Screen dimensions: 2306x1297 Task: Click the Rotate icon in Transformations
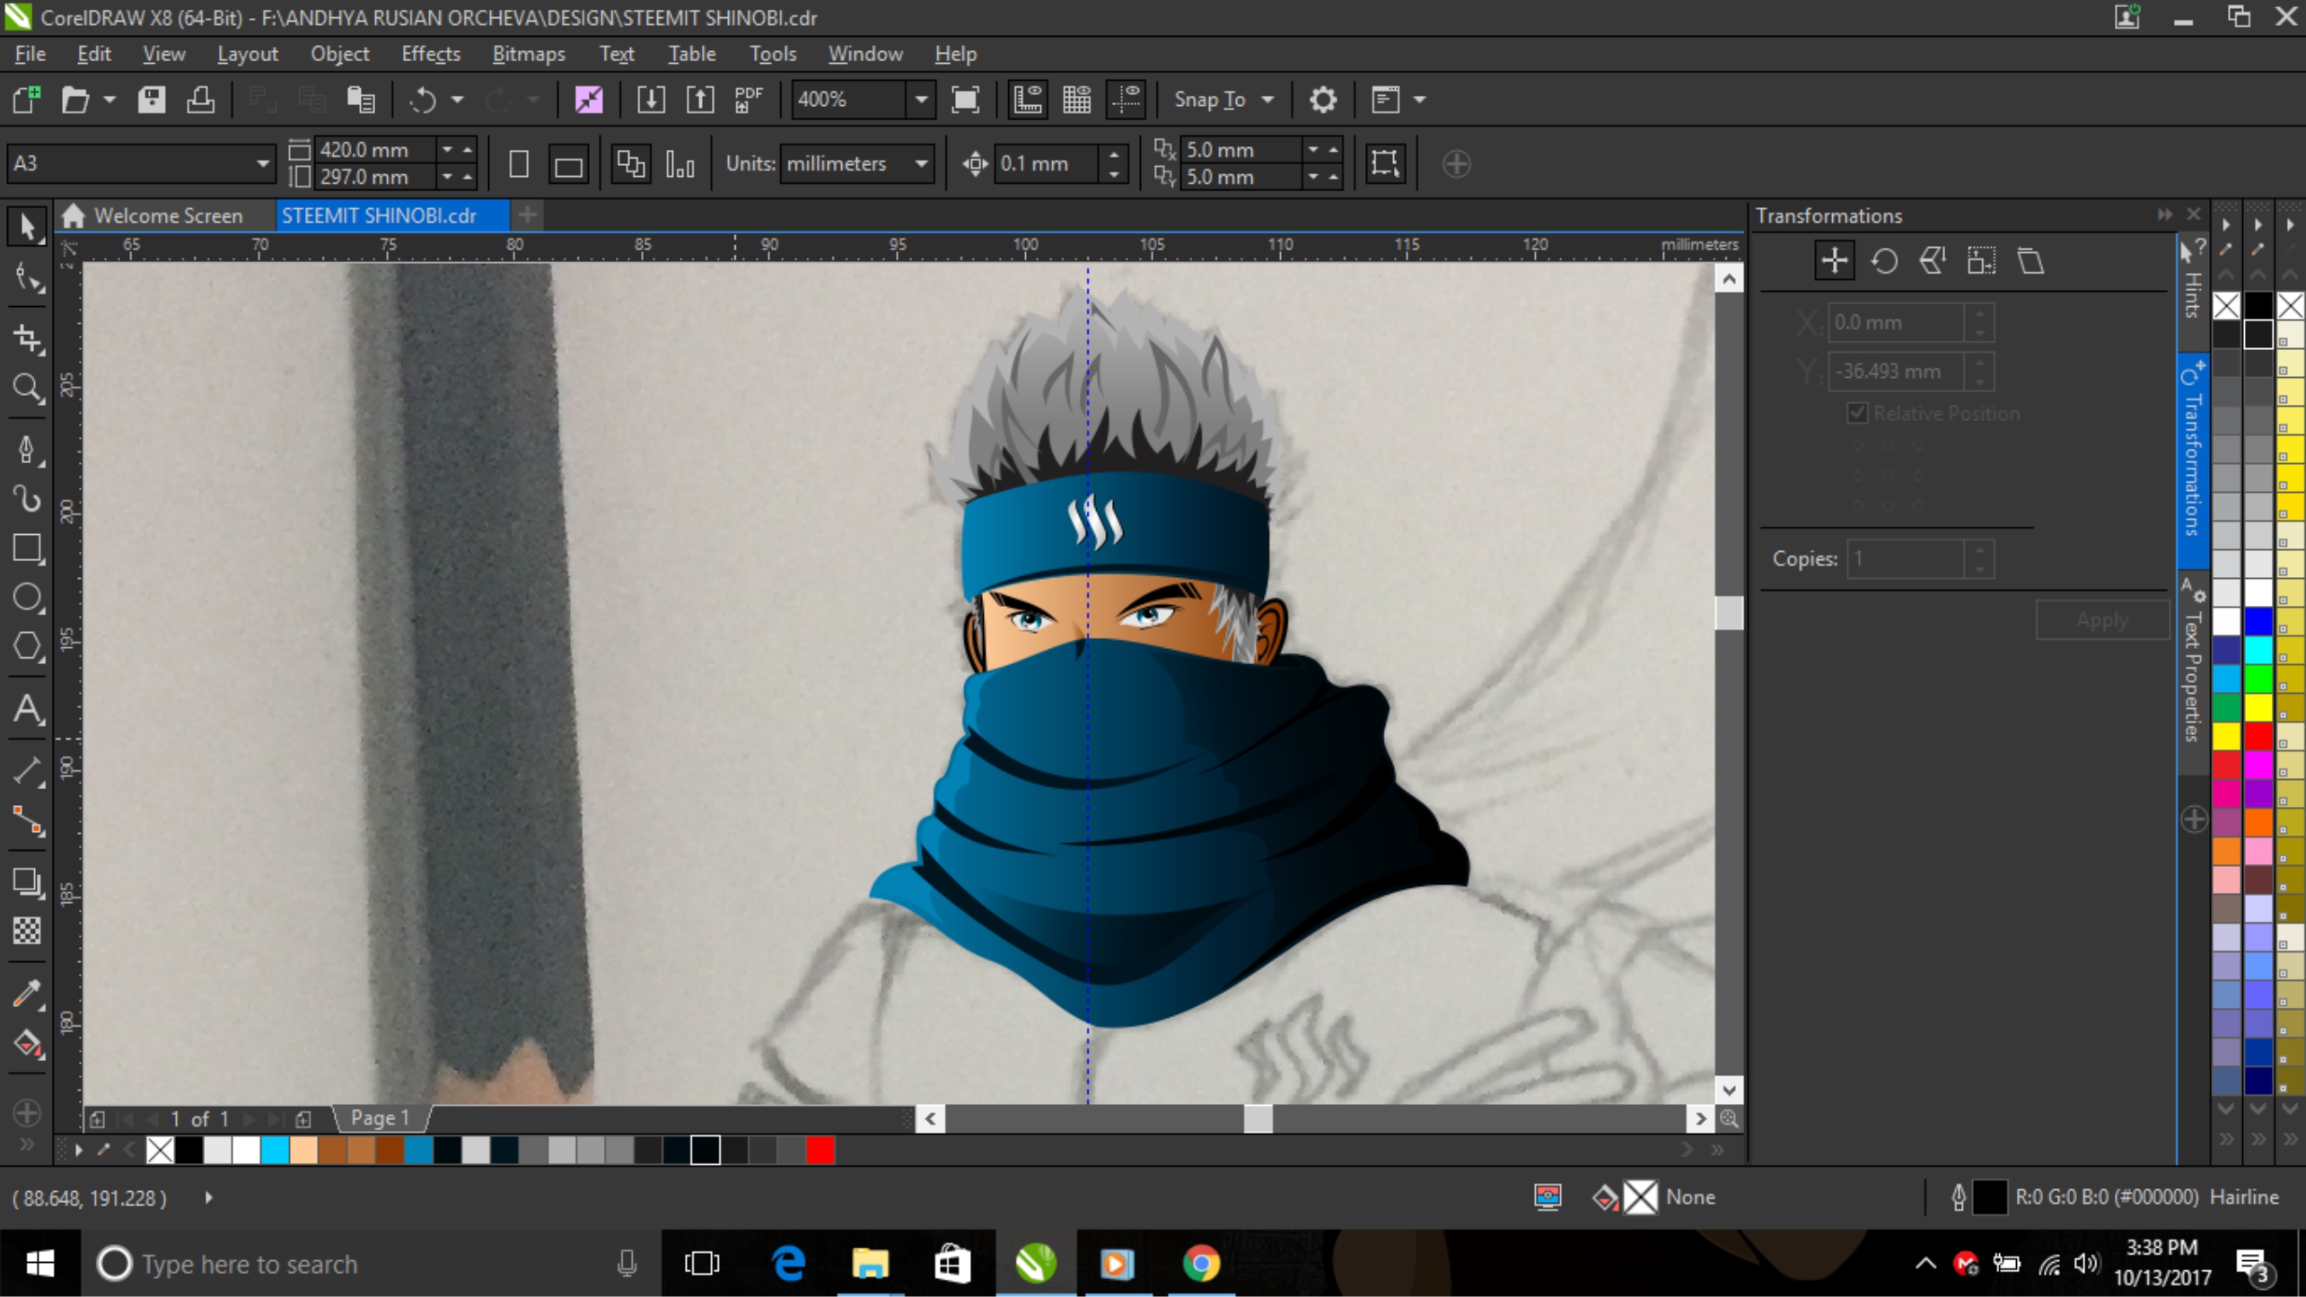coord(1883,261)
